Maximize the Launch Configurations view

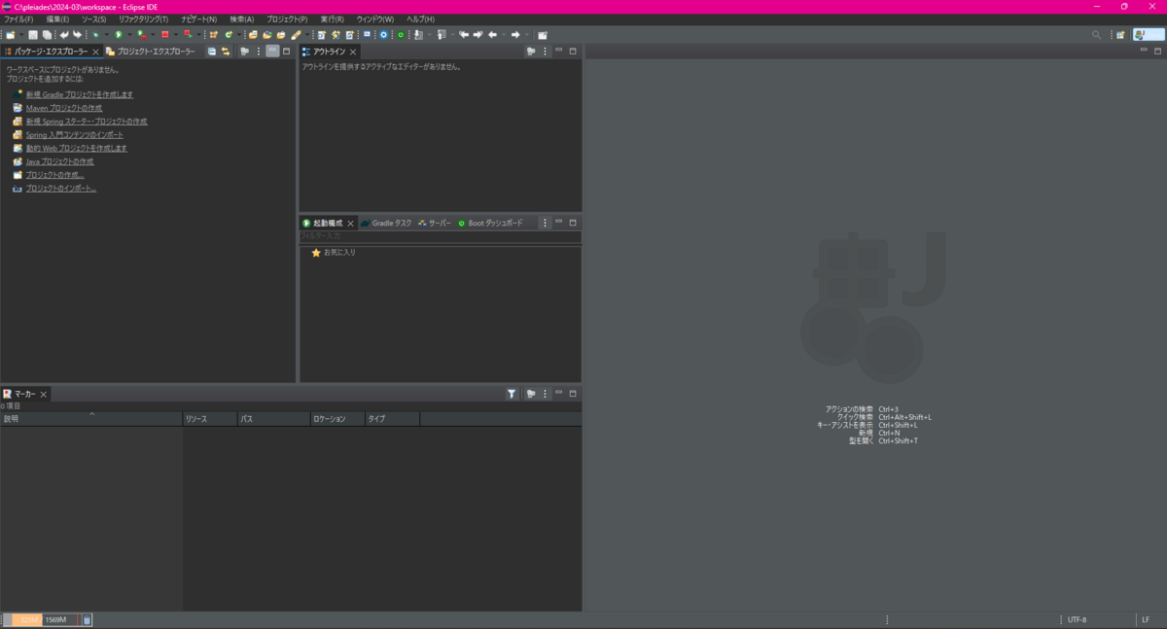(573, 223)
